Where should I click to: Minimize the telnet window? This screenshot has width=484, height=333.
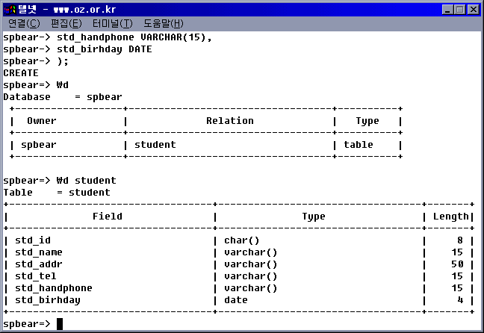click(447, 10)
